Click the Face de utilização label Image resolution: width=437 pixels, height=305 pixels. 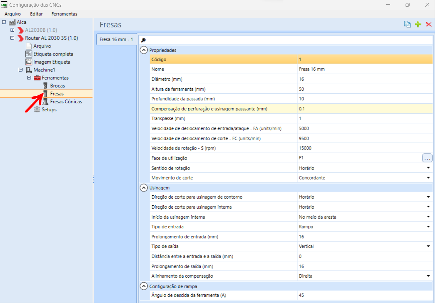[x=169, y=158]
